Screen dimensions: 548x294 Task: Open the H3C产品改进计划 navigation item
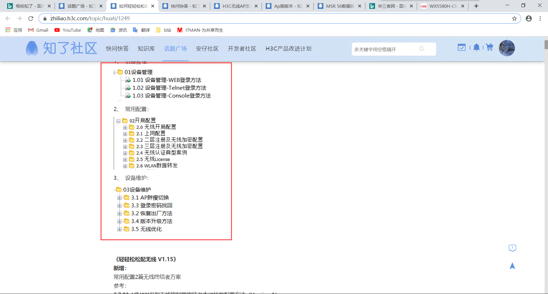click(289, 49)
